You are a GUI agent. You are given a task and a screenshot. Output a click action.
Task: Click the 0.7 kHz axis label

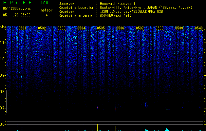[3, 108]
